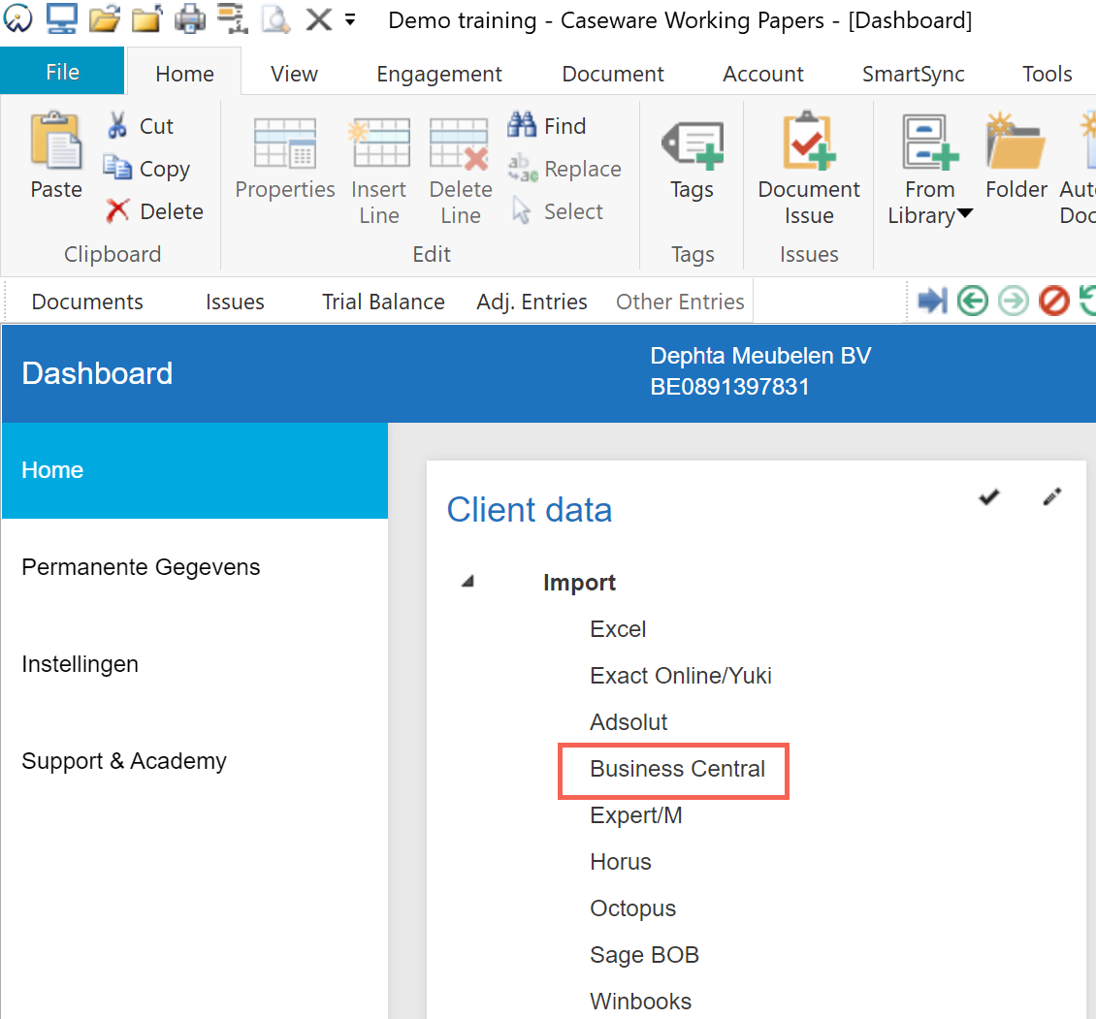Click Delete Line button
1096x1019 pixels.
tap(461, 172)
